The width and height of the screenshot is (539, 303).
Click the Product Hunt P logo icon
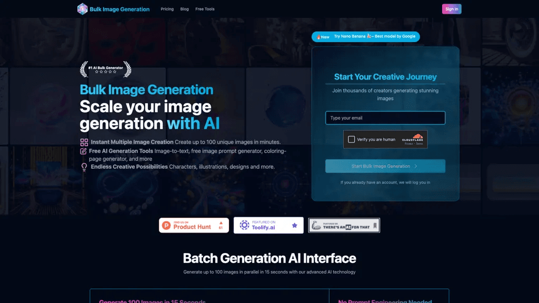click(166, 225)
